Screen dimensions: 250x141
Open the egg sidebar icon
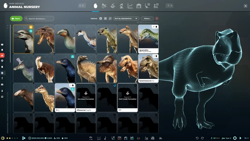pyautogui.click(x=2, y=67)
